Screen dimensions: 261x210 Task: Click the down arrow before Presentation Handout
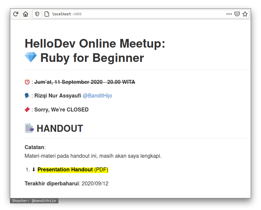click(34, 170)
